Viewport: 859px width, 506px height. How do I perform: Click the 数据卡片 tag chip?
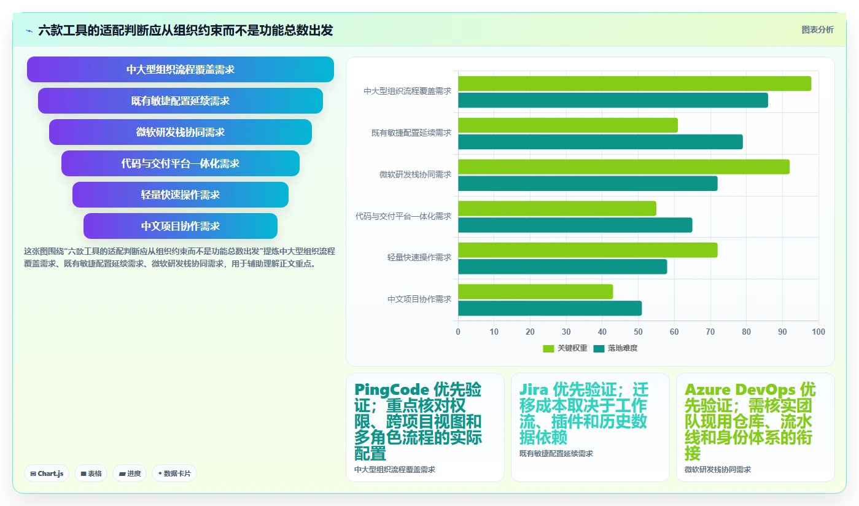174,473
